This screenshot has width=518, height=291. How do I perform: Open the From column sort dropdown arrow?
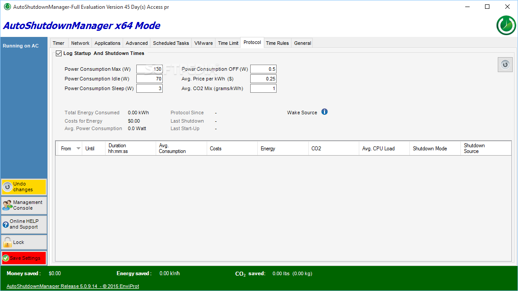tap(78, 148)
